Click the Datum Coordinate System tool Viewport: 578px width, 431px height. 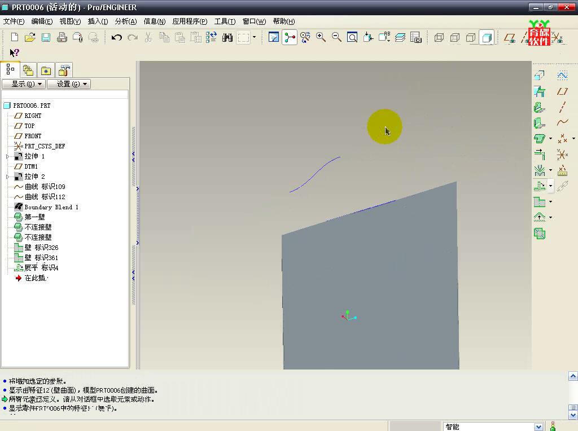point(562,155)
